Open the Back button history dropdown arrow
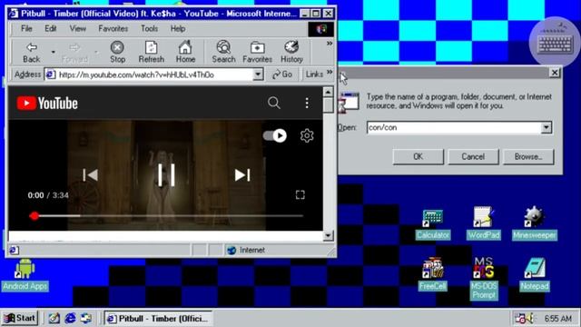The height and width of the screenshot is (327, 581). [x=54, y=53]
